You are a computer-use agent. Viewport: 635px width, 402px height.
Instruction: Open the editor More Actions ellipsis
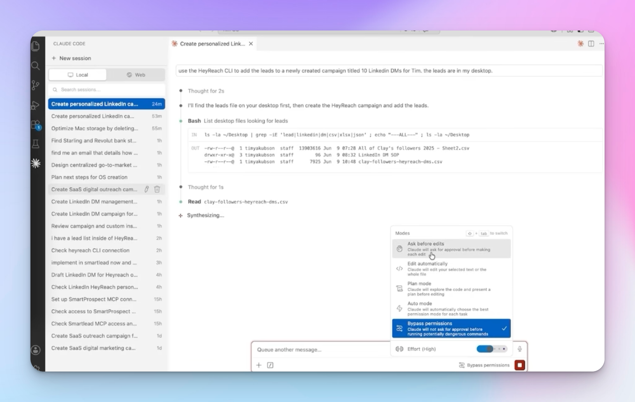(x=601, y=44)
